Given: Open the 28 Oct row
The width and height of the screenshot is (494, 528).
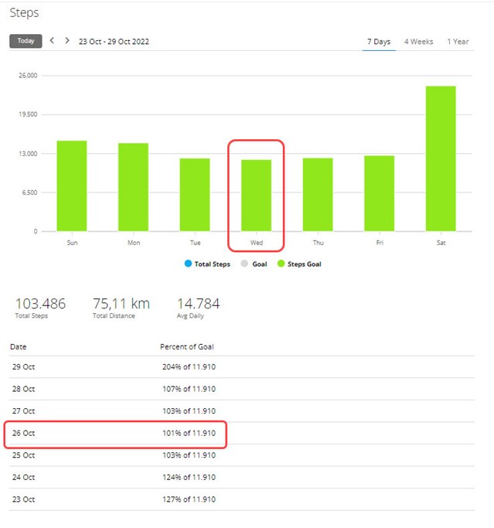Looking at the screenshot, I should [x=242, y=389].
